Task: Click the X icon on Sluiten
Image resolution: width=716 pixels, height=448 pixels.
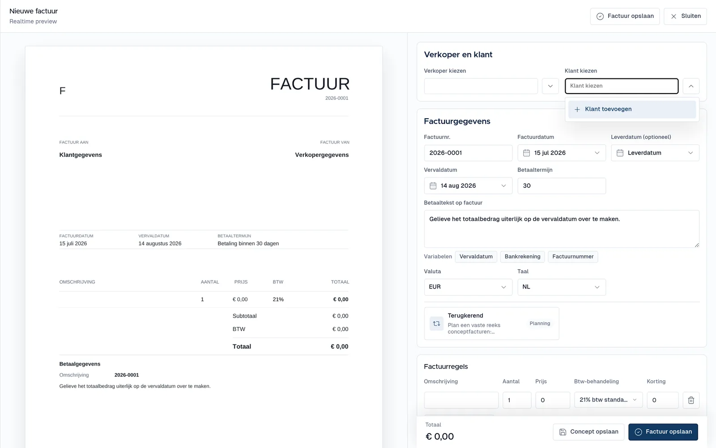Action: click(x=673, y=16)
